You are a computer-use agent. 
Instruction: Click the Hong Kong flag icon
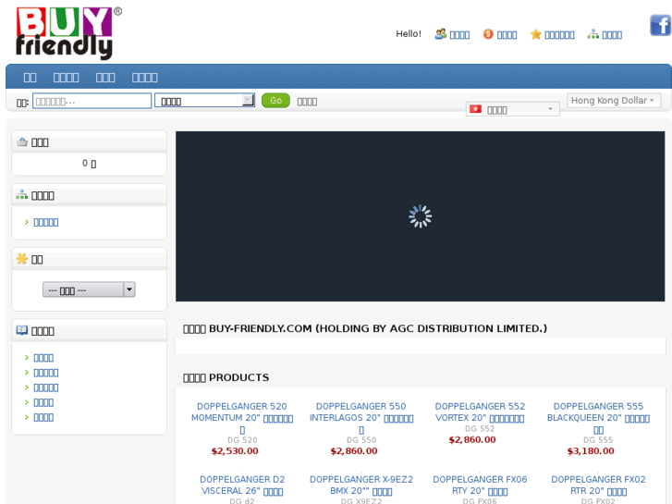[475, 109]
